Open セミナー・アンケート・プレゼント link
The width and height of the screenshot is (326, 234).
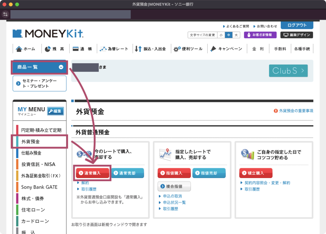39,84
